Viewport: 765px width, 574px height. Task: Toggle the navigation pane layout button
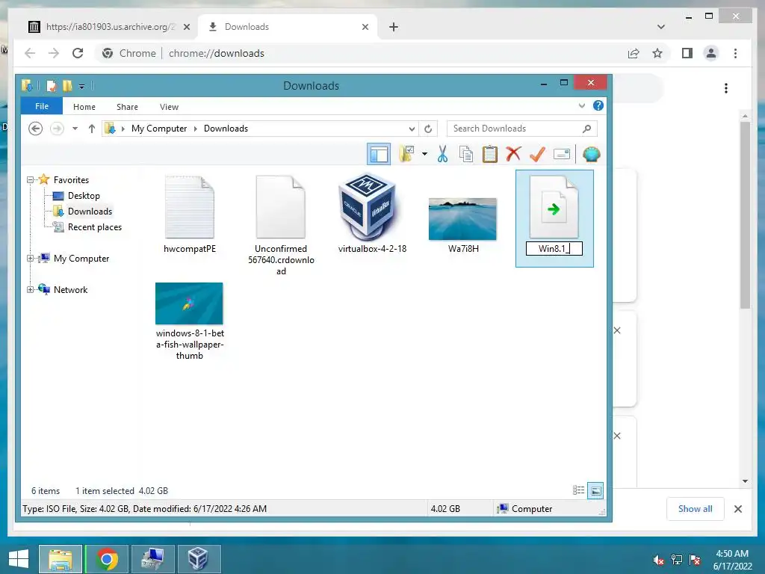[379, 154]
